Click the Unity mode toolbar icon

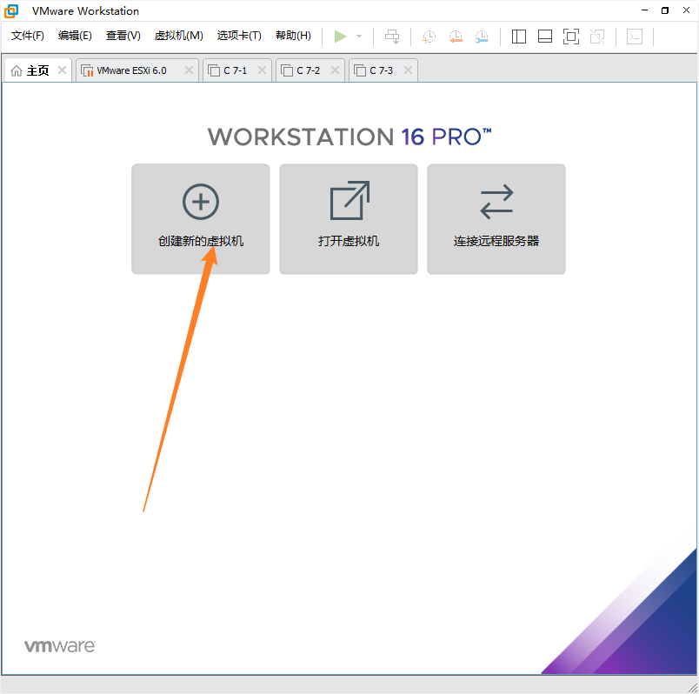pos(597,37)
